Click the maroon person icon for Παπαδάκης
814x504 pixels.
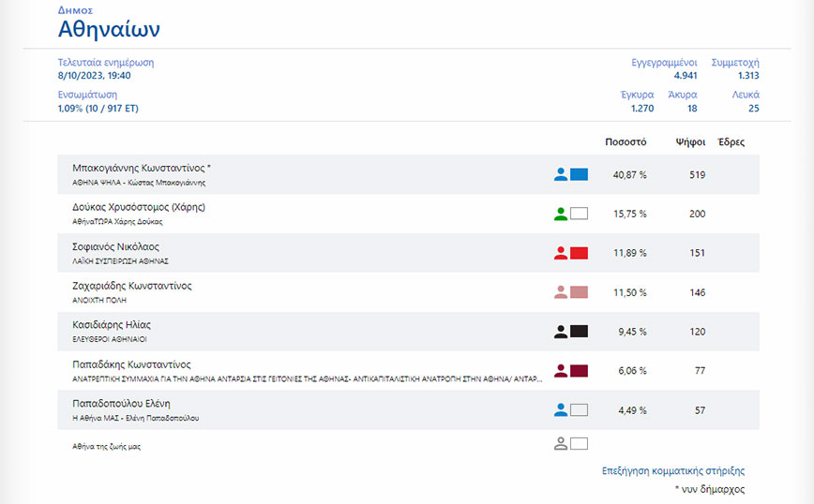tap(561, 370)
